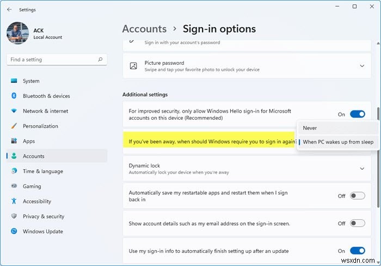Click the System monitor icon

(14, 81)
